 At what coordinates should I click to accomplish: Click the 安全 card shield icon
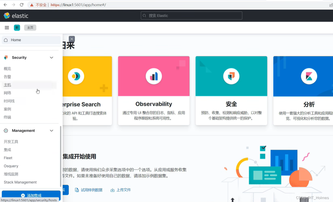[x=231, y=76]
